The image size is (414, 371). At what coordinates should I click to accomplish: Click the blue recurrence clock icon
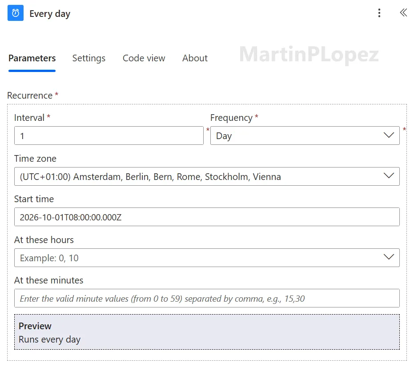point(16,13)
